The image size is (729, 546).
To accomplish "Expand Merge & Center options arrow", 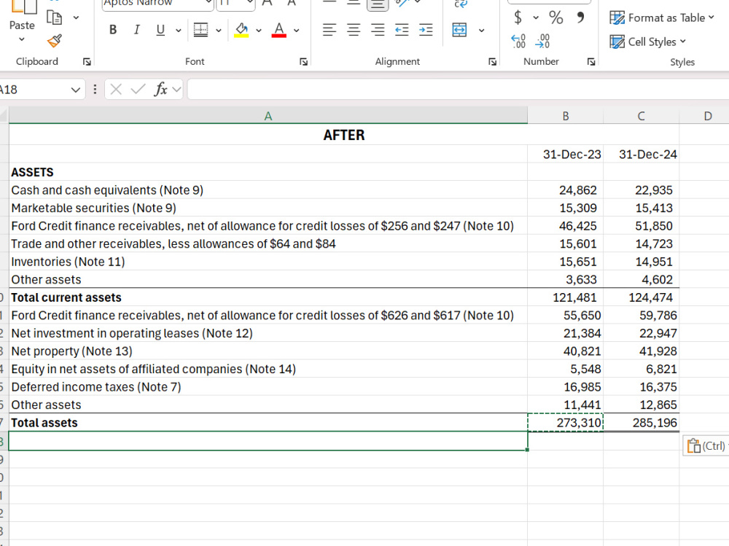I will 482,31.
